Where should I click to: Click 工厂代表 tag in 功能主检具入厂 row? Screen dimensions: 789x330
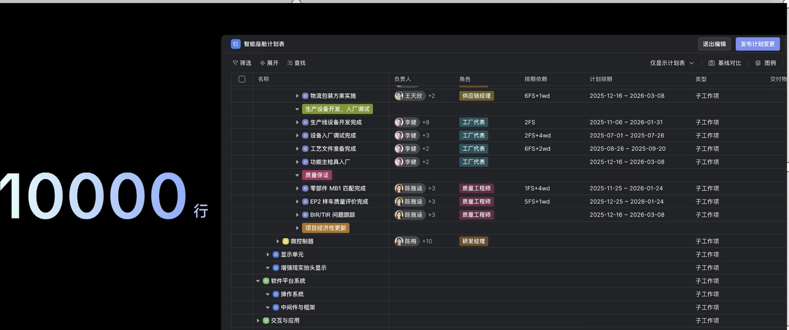pyautogui.click(x=473, y=162)
